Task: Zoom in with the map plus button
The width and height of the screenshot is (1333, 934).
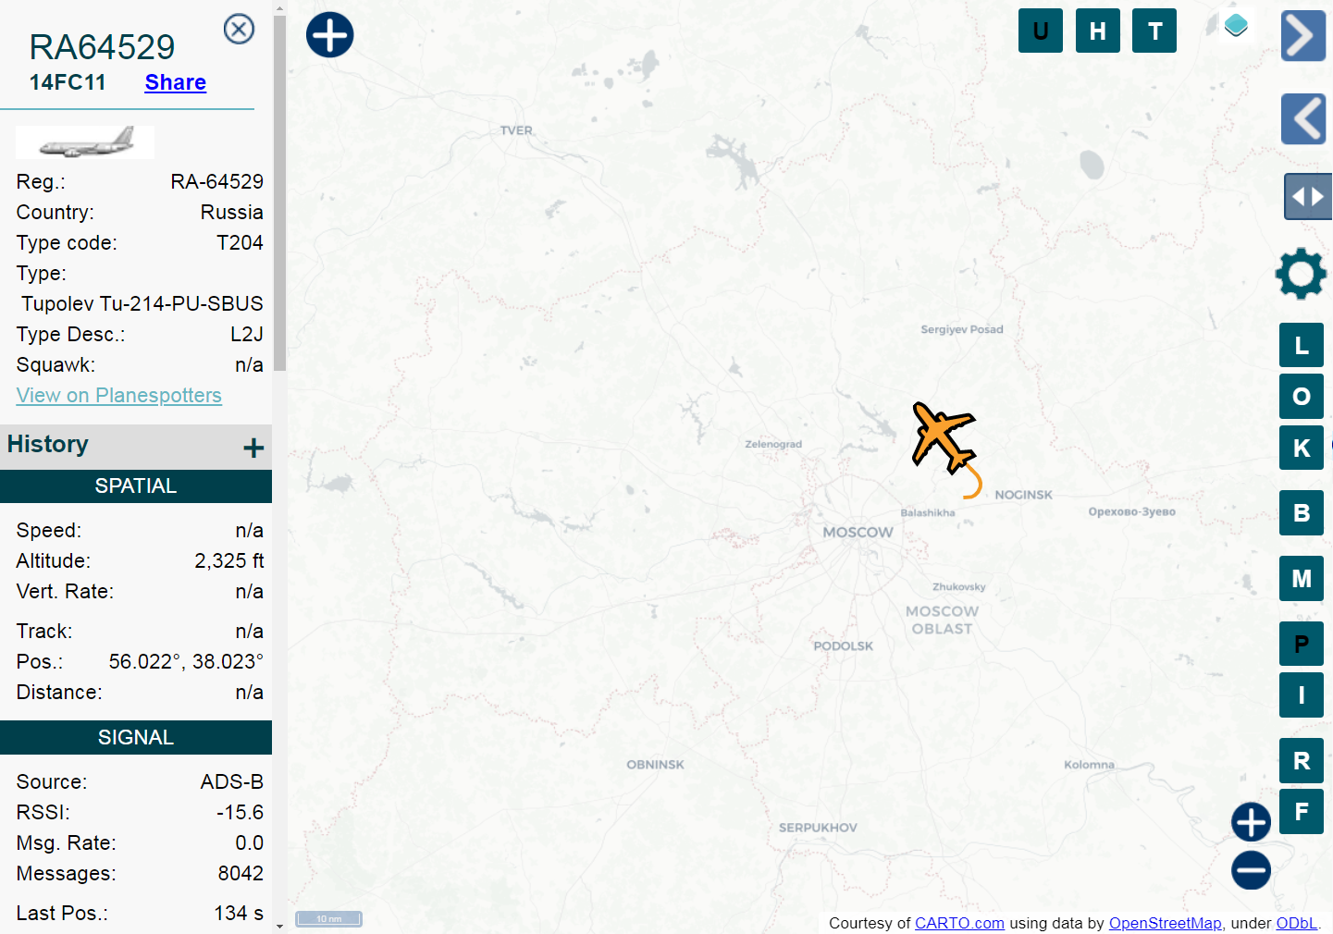Action: pos(1252,822)
